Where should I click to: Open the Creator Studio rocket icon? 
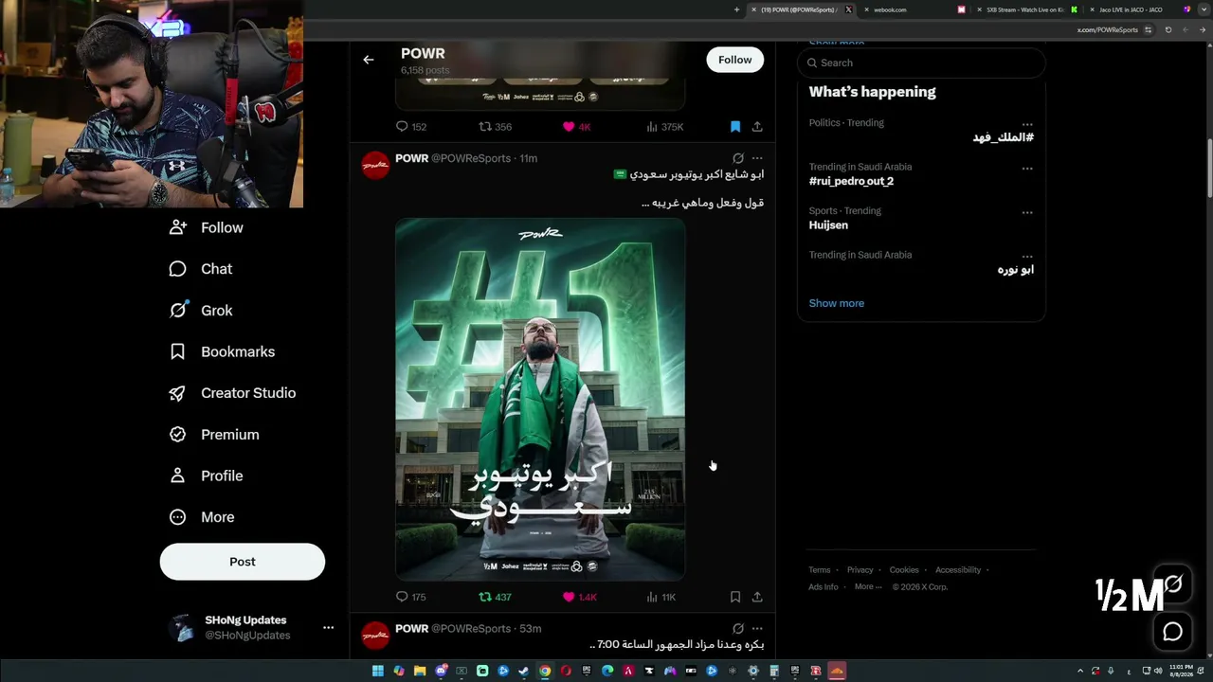coord(177,393)
